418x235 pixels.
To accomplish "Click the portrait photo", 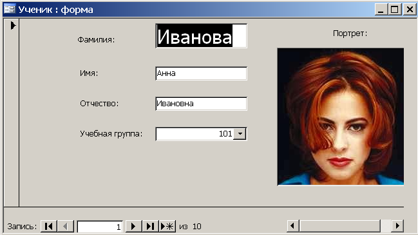I will tap(341, 117).
